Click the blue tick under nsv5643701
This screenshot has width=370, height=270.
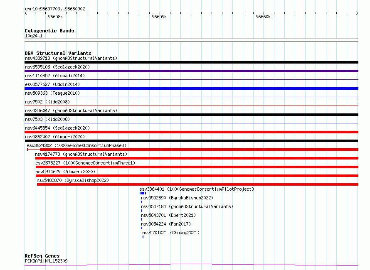pyautogui.click(x=142, y=219)
